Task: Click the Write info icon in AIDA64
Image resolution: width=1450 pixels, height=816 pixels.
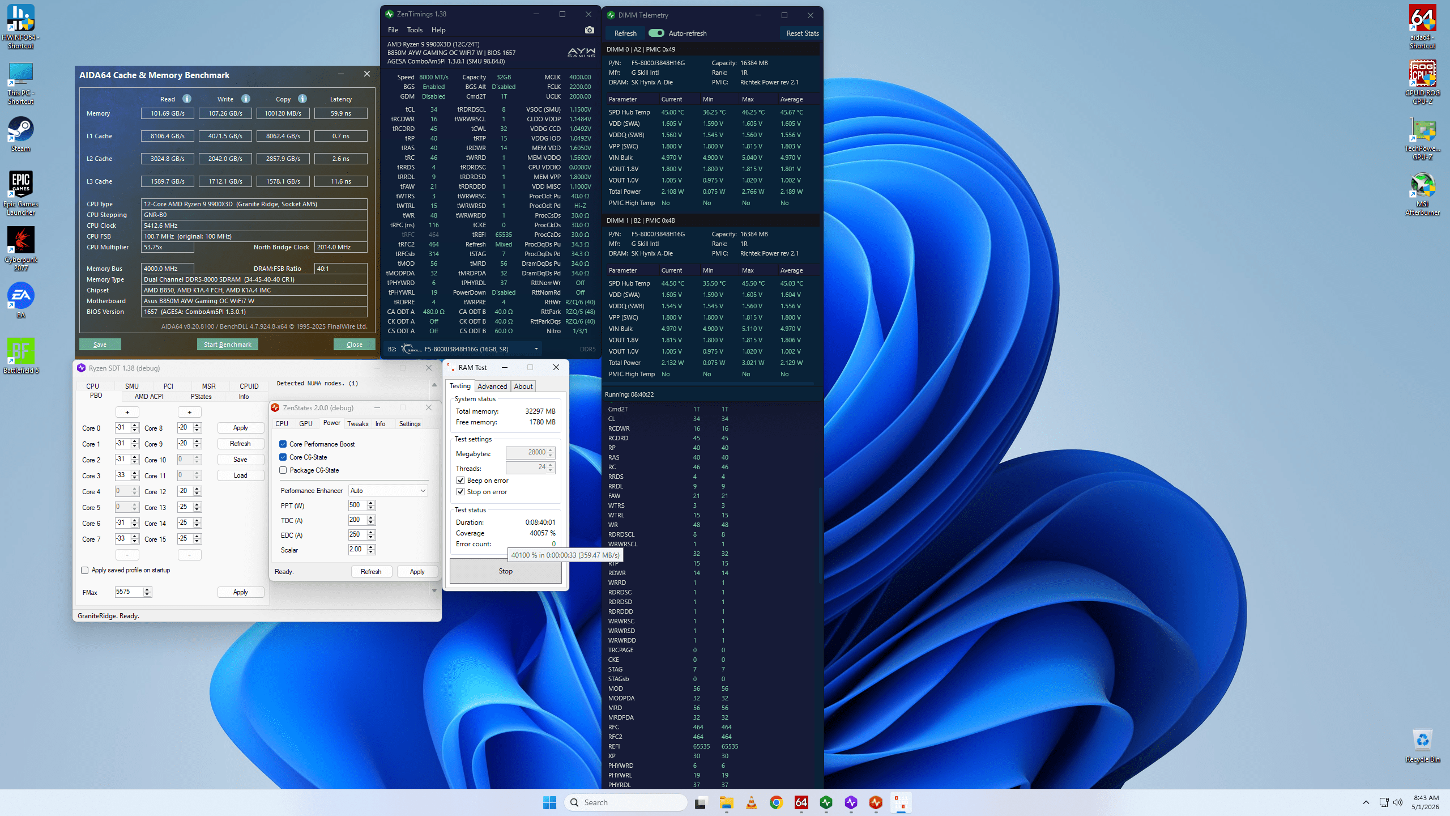Action: pos(245,99)
